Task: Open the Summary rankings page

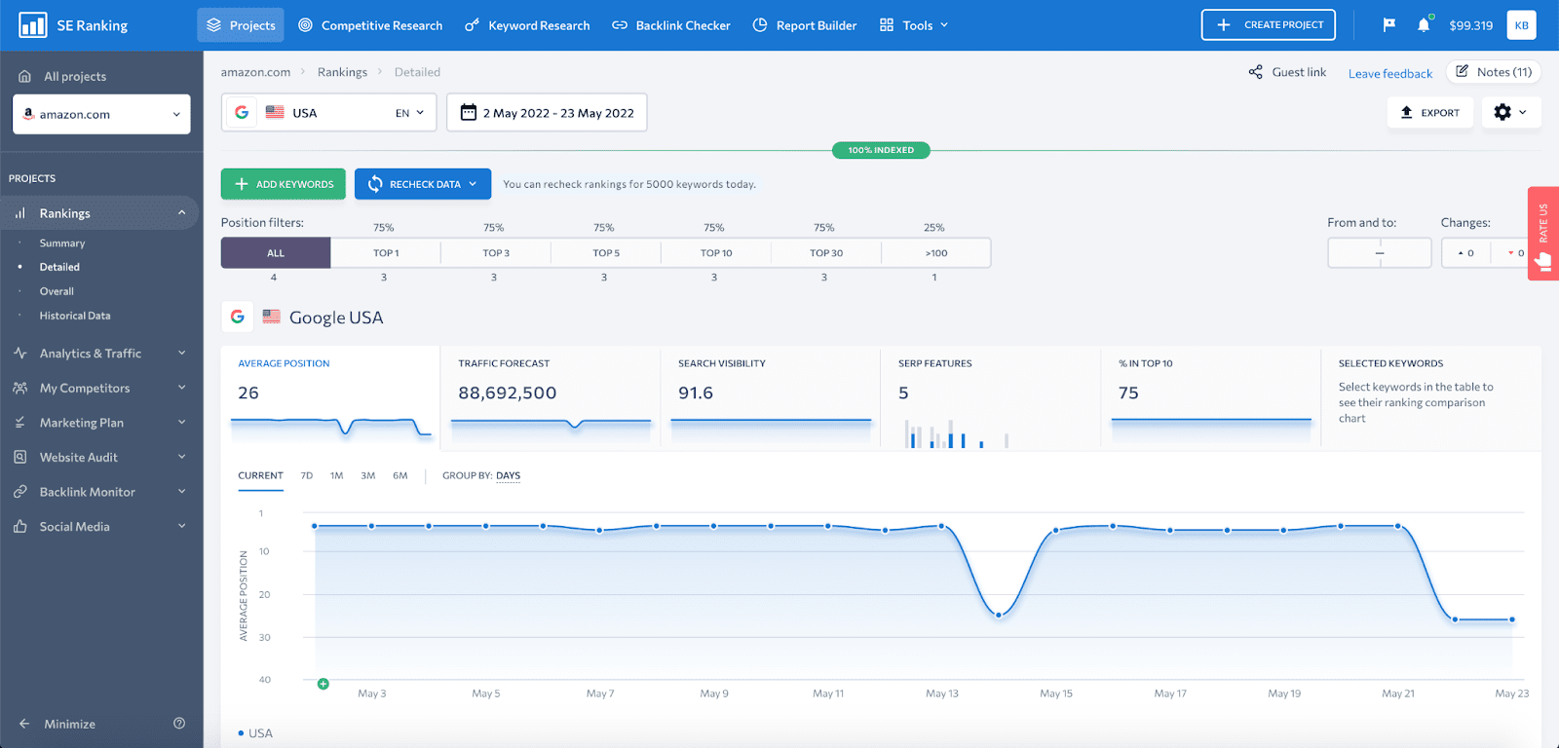Action: [62, 243]
